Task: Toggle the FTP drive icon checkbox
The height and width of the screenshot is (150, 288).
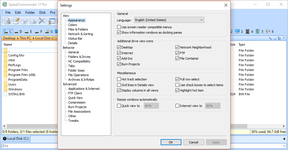Action: pos(177,53)
